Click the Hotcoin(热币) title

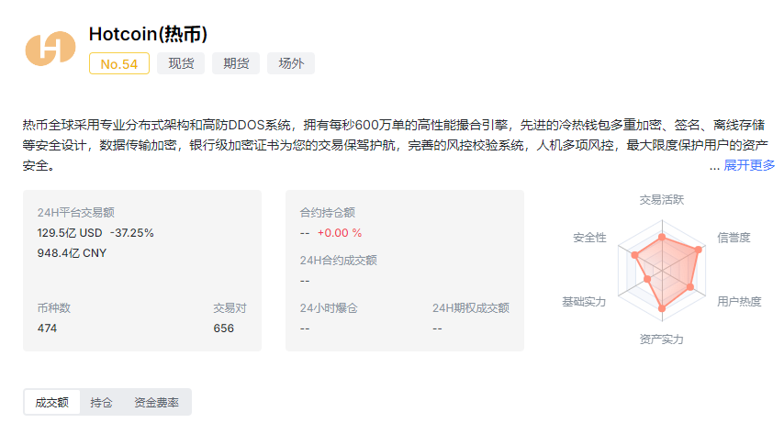pyautogui.click(x=148, y=34)
